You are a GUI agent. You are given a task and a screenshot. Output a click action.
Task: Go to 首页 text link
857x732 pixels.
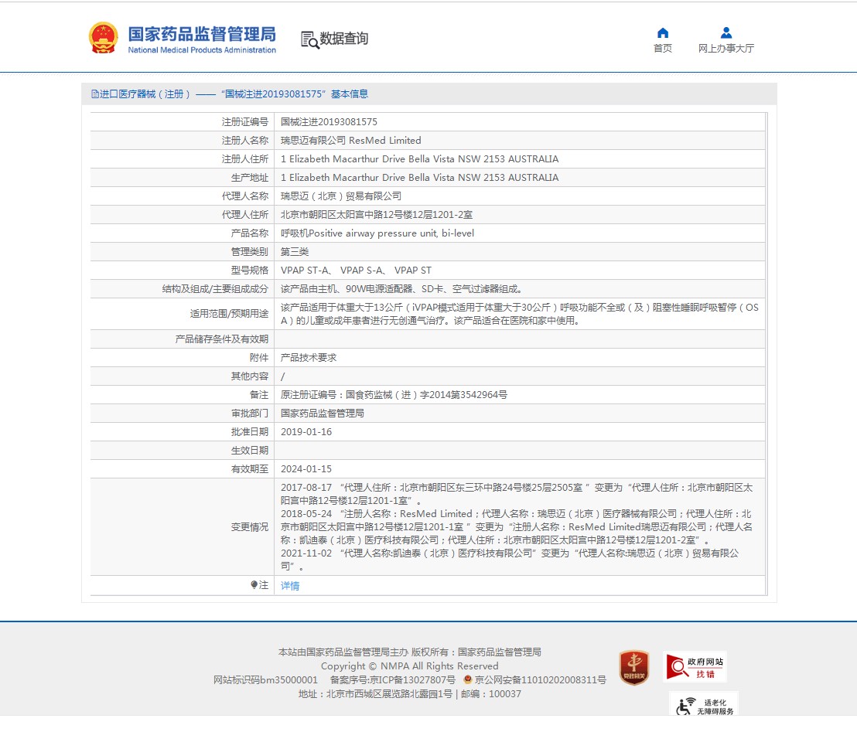tap(662, 48)
